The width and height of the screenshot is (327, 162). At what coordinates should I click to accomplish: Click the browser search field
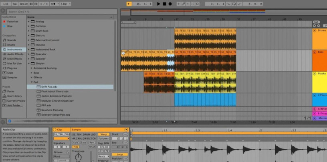pyautogui.click(x=62, y=12)
